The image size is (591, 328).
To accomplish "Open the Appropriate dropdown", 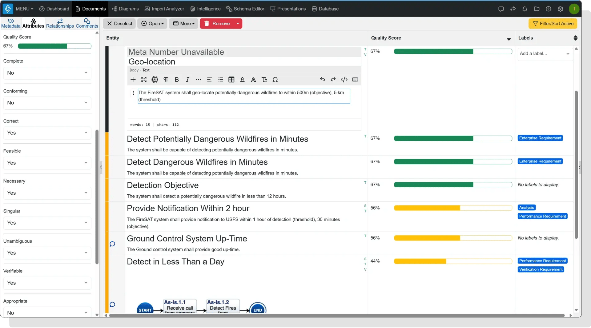I will (x=47, y=313).
